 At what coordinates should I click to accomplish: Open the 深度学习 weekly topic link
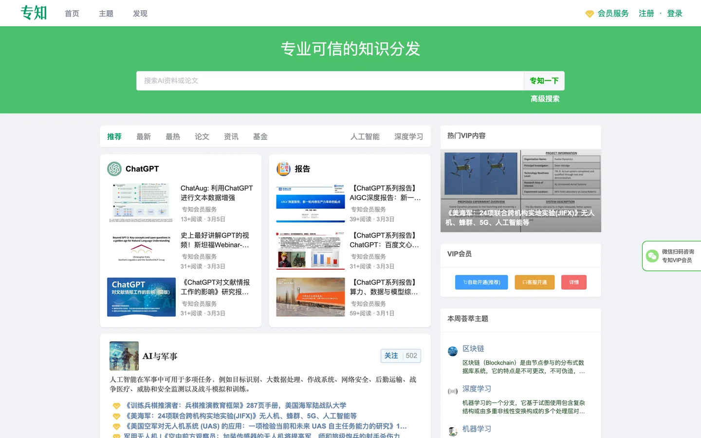[477, 389]
